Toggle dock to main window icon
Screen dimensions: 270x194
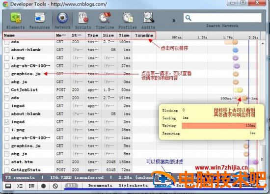(x=8, y=186)
